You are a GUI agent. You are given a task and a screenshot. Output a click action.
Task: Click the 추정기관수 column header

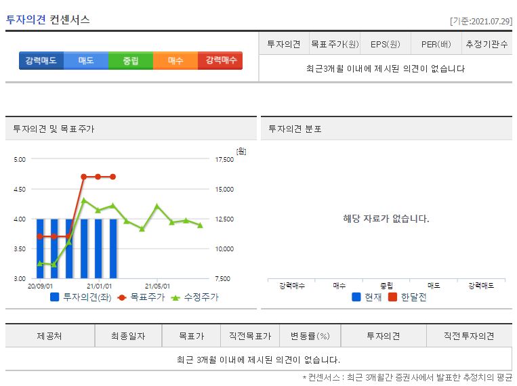(x=487, y=44)
